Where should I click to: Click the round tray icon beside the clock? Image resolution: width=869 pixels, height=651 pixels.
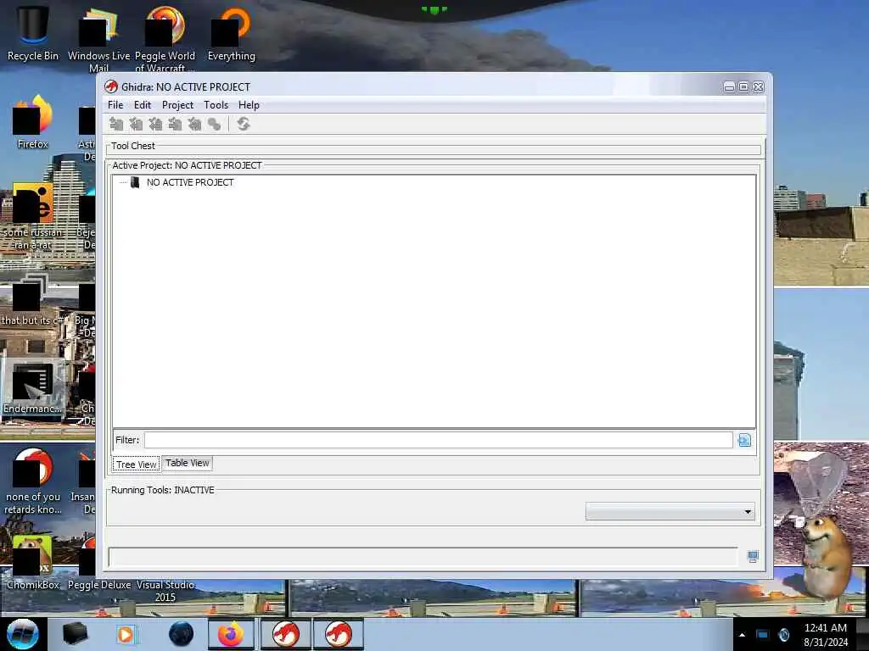783,635
